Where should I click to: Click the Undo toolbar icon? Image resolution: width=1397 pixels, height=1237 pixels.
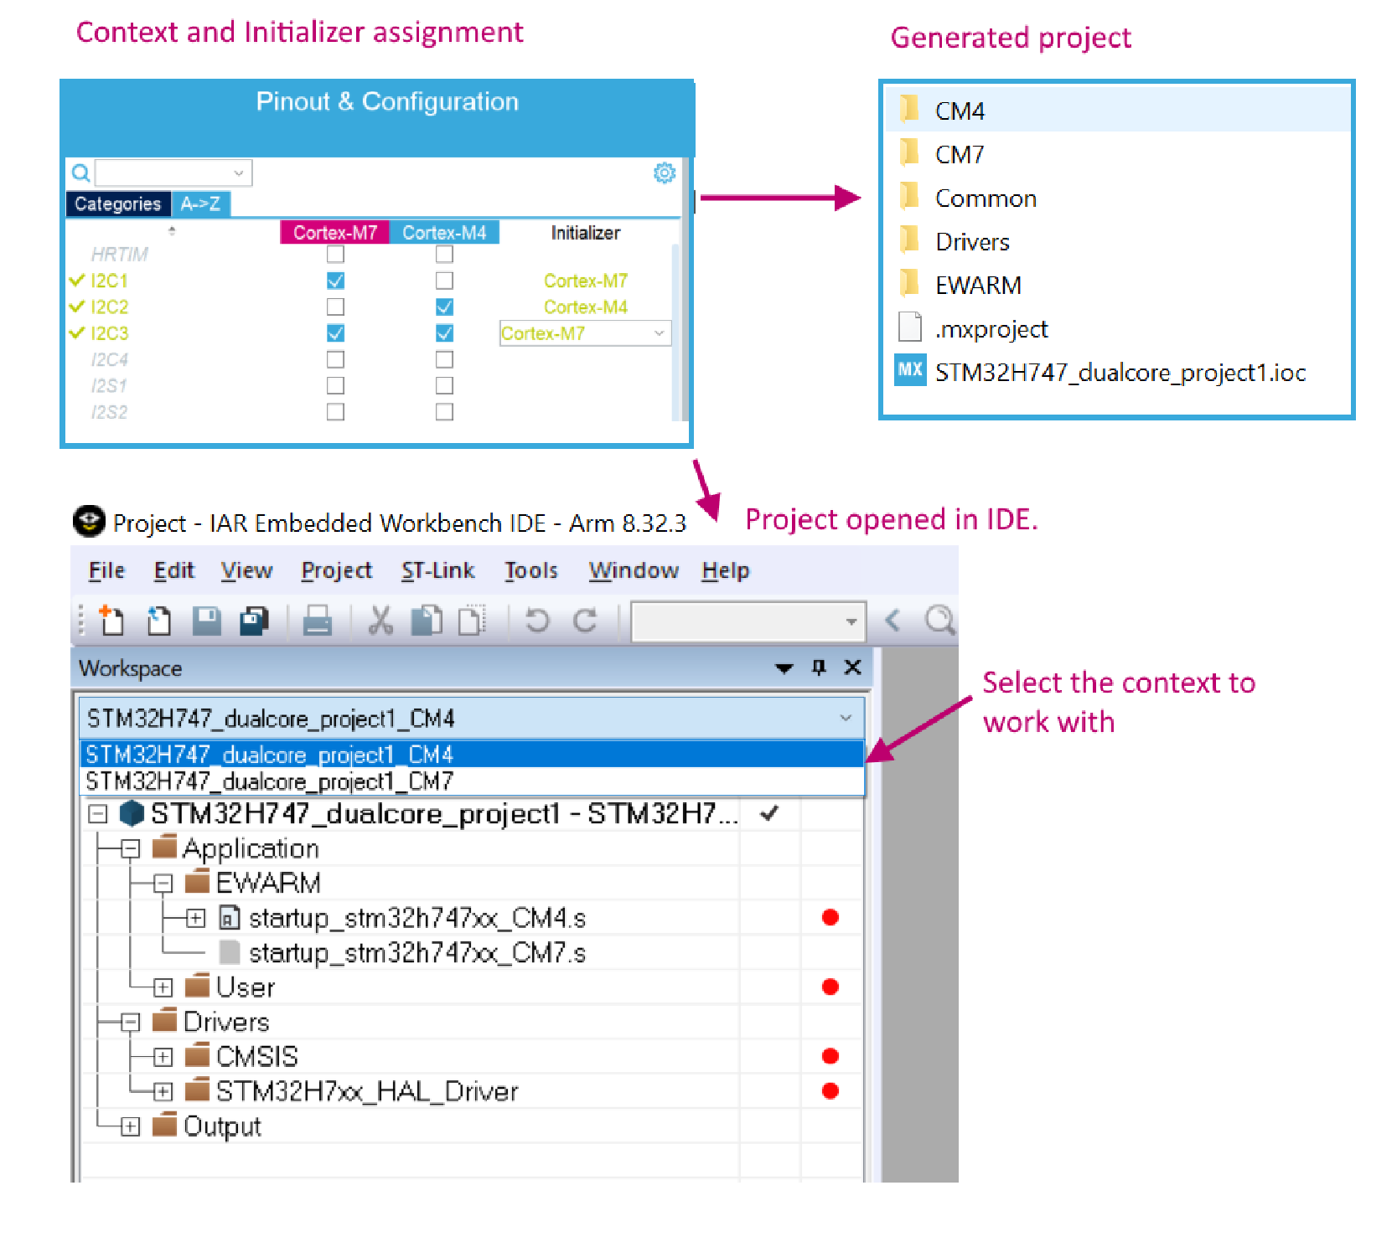pos(536,621)
